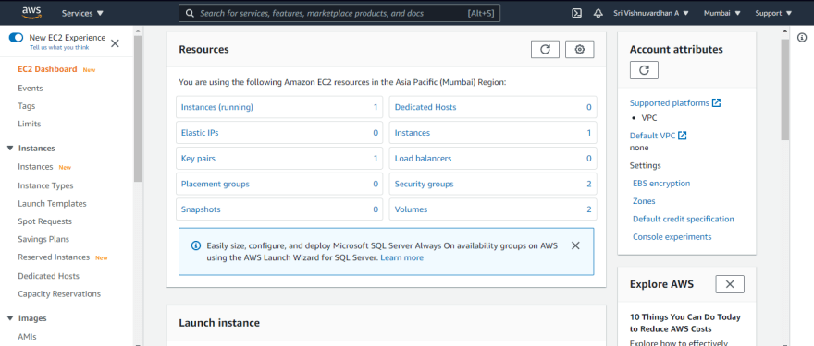814x346 pixels.
Task: Click the sidebar vertical scrollbar
Action: pos(138,109)
